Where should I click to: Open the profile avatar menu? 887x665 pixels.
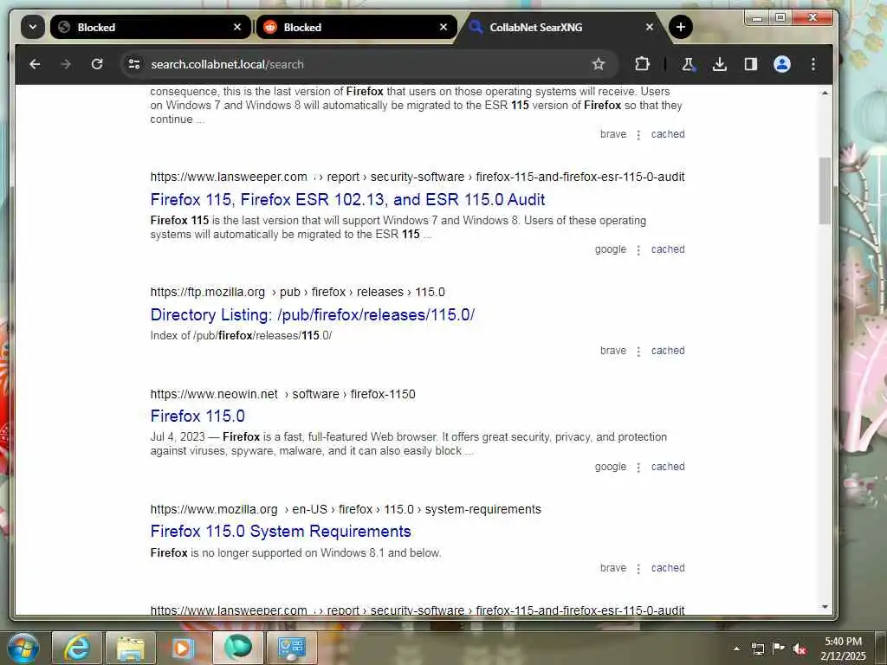pos(782,64)
